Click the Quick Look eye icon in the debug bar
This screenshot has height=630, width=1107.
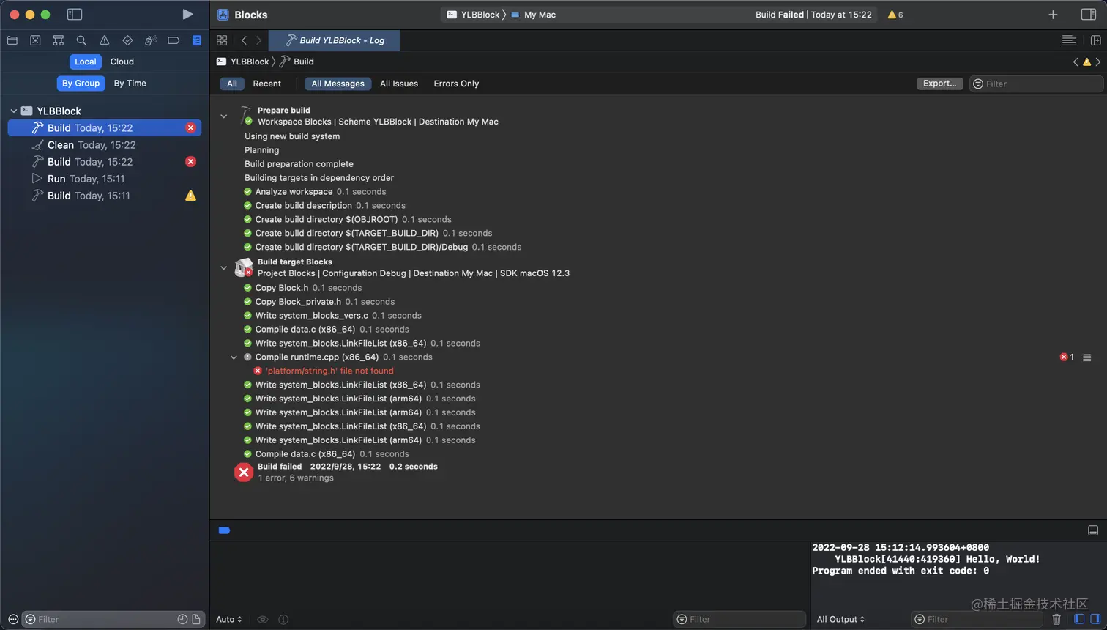(x=263, y=619)
